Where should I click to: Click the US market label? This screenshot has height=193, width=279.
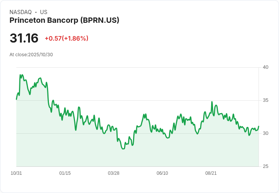[44, 12]
